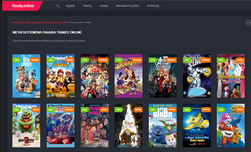Open the Pets United poster
The height and width of the screenshot is (152, 251).
(x=26, y=76)
